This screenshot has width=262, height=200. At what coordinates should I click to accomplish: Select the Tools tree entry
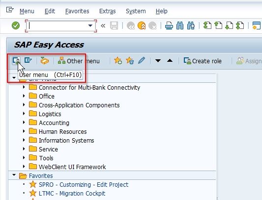[46, 158]
